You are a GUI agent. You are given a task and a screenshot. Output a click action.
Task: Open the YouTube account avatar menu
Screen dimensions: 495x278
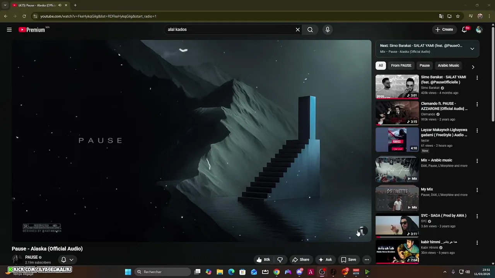coord(479,29)
